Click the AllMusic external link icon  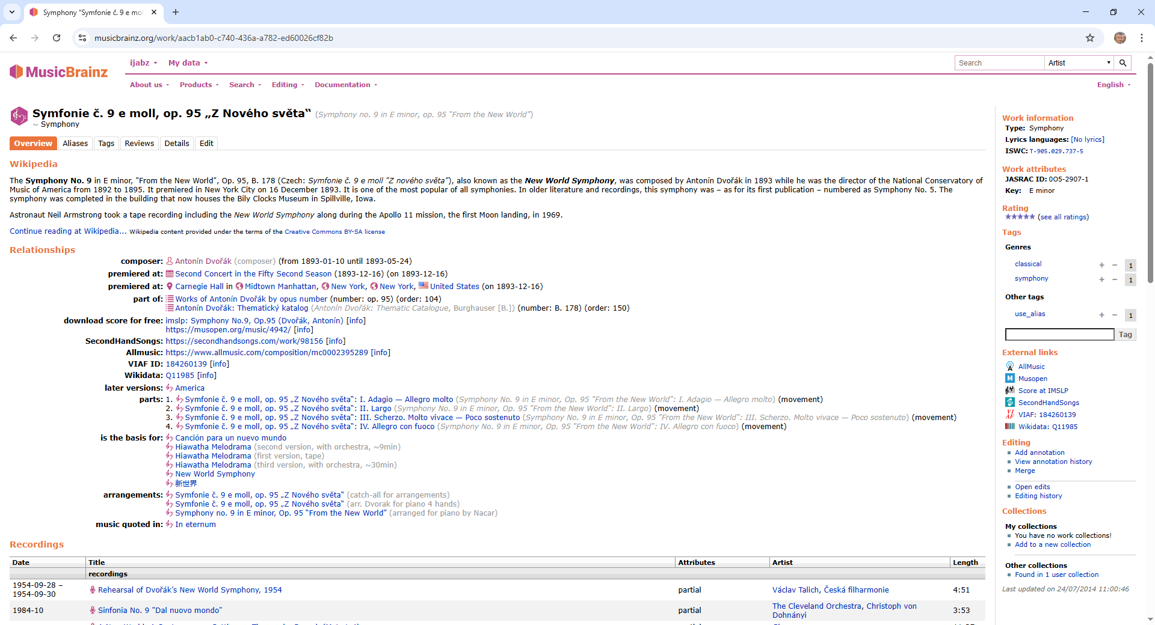pyautogui.click(x=1010, y=367)
